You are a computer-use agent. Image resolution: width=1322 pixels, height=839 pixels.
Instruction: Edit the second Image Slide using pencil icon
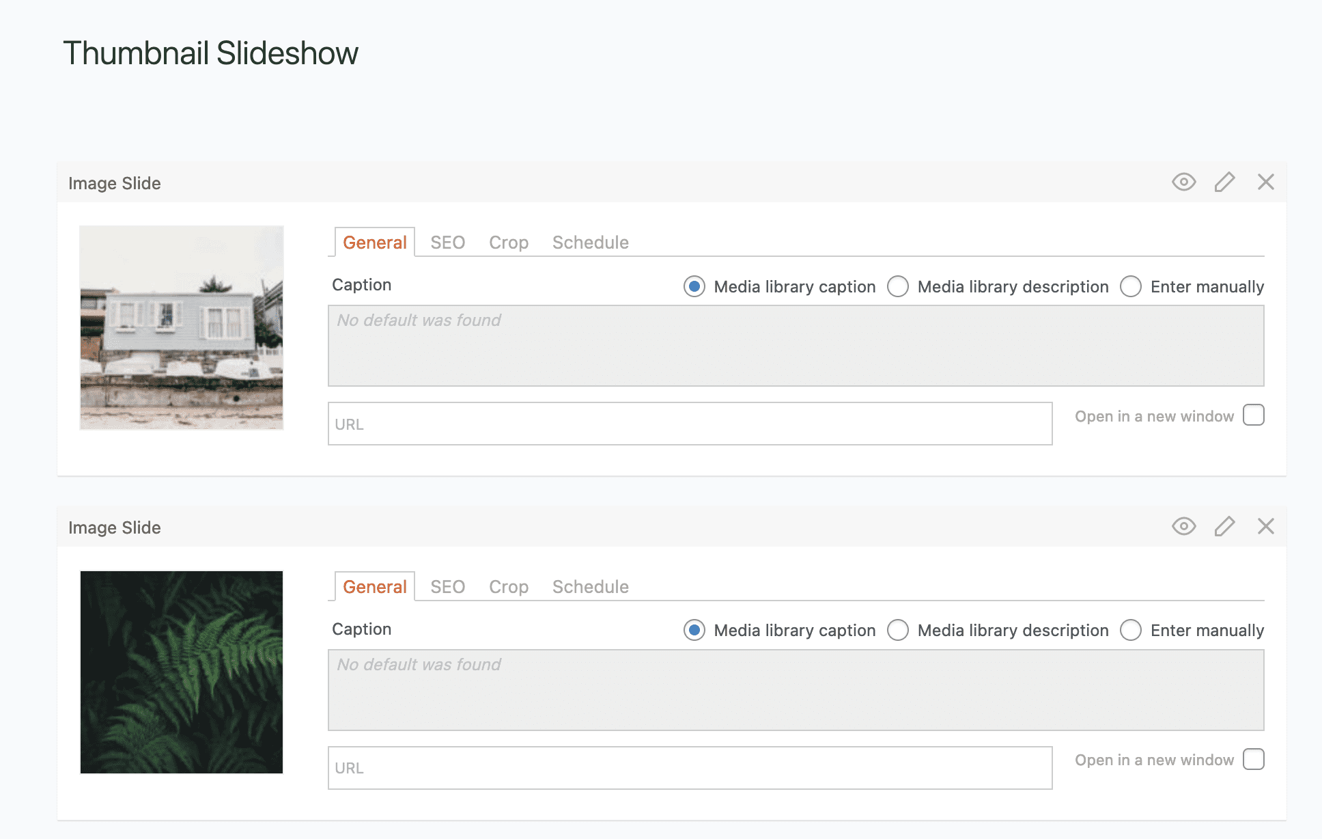(1225, 526)
